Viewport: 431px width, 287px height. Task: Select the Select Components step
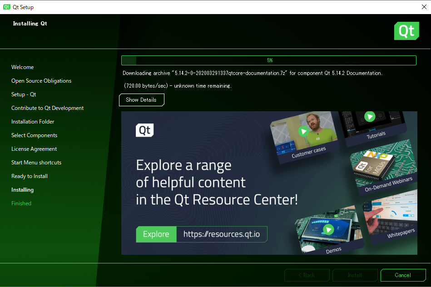coord(35,135)
